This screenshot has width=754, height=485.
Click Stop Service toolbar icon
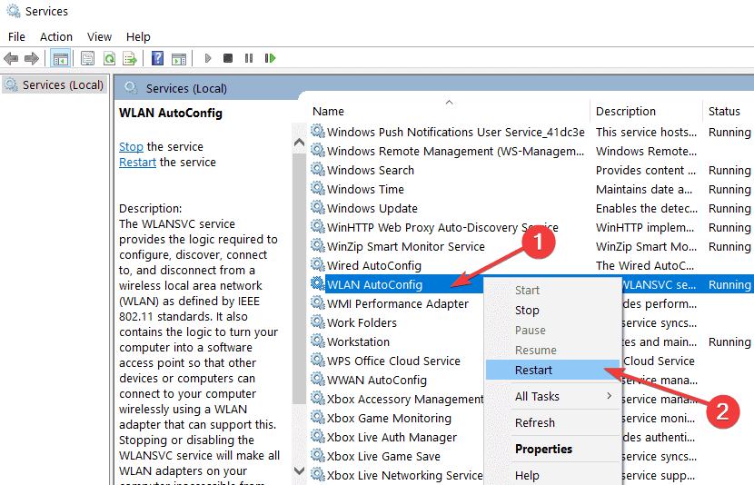228,59
